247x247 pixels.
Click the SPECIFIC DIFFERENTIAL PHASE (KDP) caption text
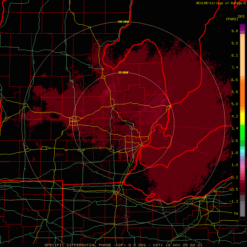click(86, 245)
